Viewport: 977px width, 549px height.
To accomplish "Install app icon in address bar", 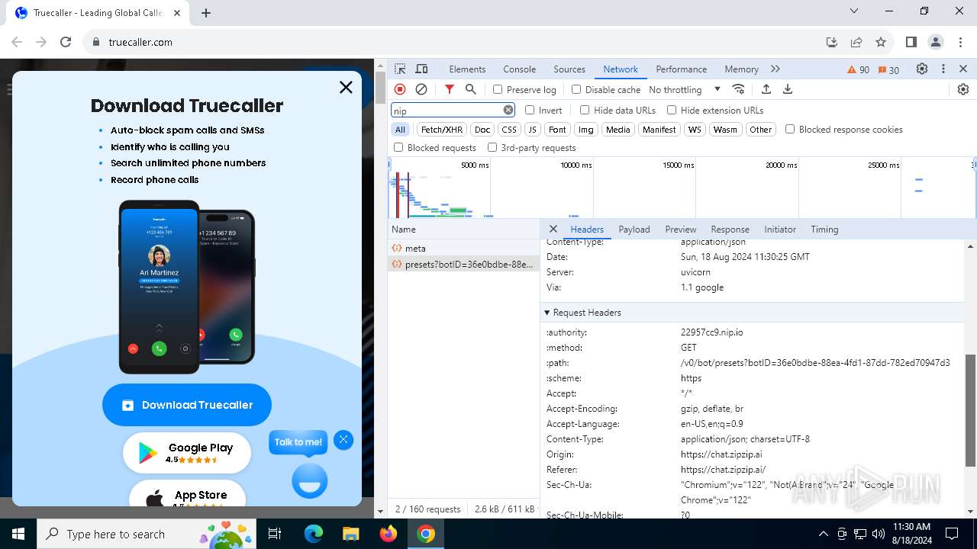I will coord(832,42).
